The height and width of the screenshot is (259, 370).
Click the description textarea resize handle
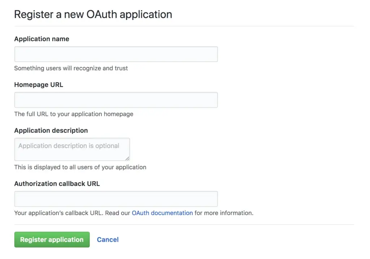pyautogui.click(x=128, y=159)
